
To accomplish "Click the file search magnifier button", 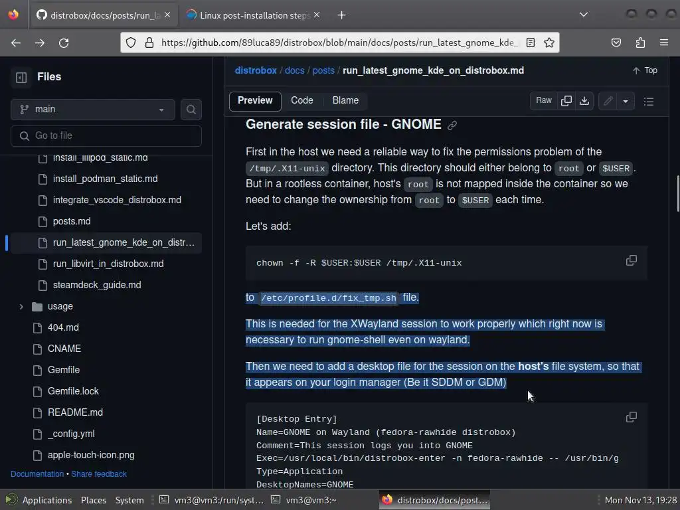I will [x=191, y=110].
